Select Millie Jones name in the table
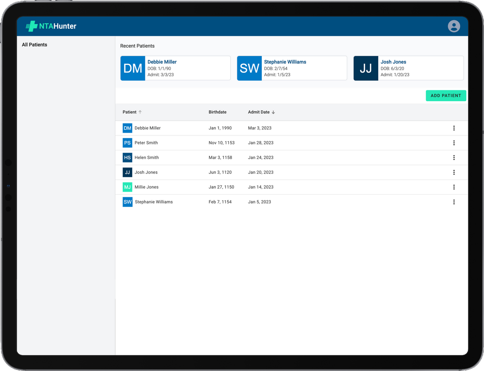484x371 pixels. point(146,187)
